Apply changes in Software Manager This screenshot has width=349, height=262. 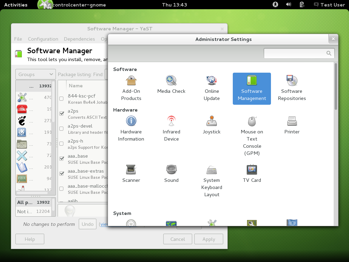tap(209, 239)
